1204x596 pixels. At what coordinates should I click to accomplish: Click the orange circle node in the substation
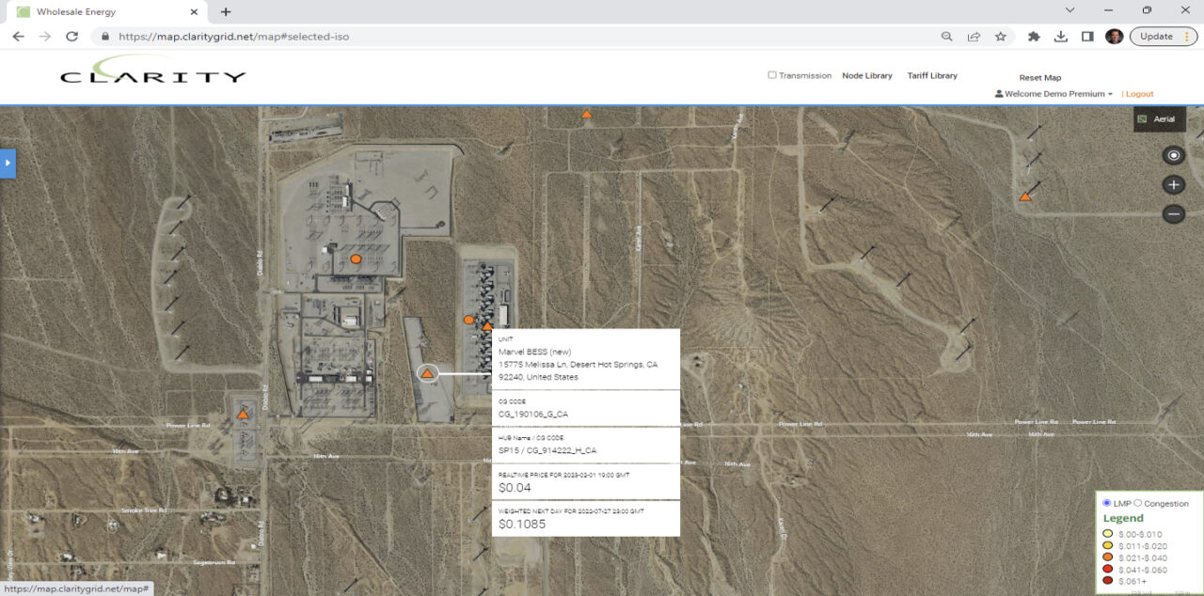(x=356, y=259)
